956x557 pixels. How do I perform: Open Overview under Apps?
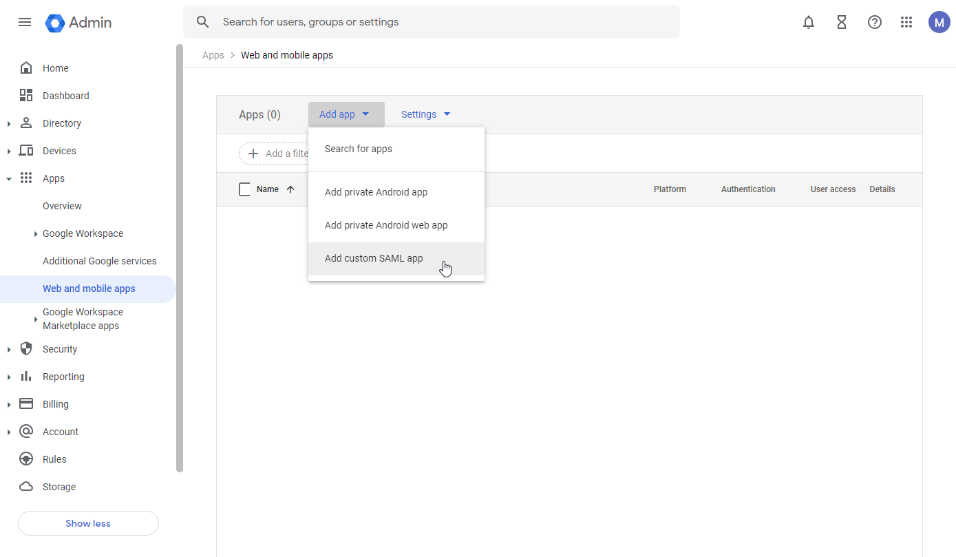click(x=62, y=206)
